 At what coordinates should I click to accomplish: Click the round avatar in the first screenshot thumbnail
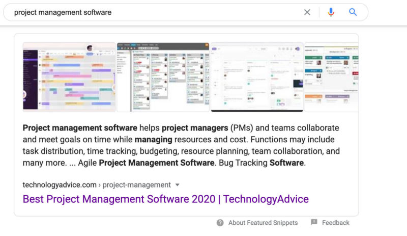(x=90, y=48)
